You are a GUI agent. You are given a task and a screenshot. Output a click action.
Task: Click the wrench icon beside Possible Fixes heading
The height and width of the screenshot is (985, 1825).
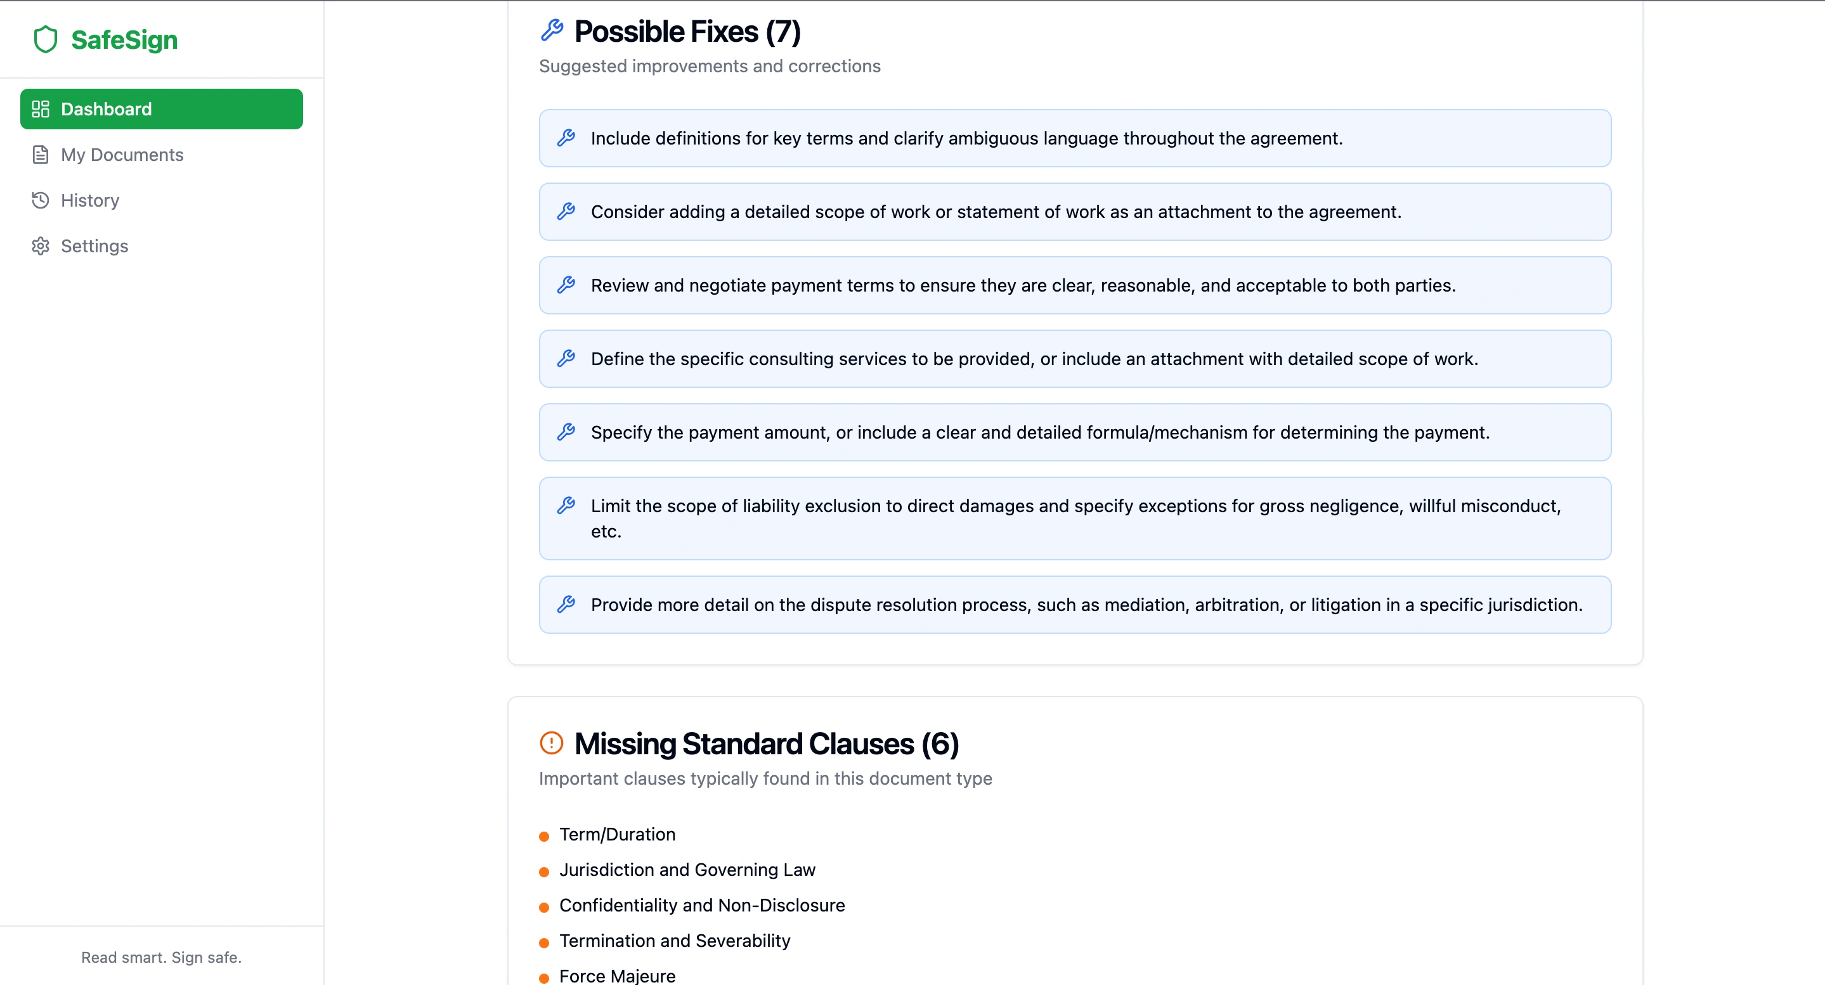pyautogui.click(x=552, y=30)
